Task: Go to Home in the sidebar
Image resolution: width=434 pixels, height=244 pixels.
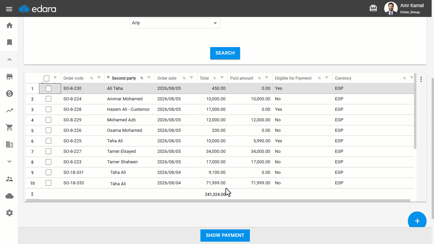Action: pyautogui.click(x=9, y=25)
